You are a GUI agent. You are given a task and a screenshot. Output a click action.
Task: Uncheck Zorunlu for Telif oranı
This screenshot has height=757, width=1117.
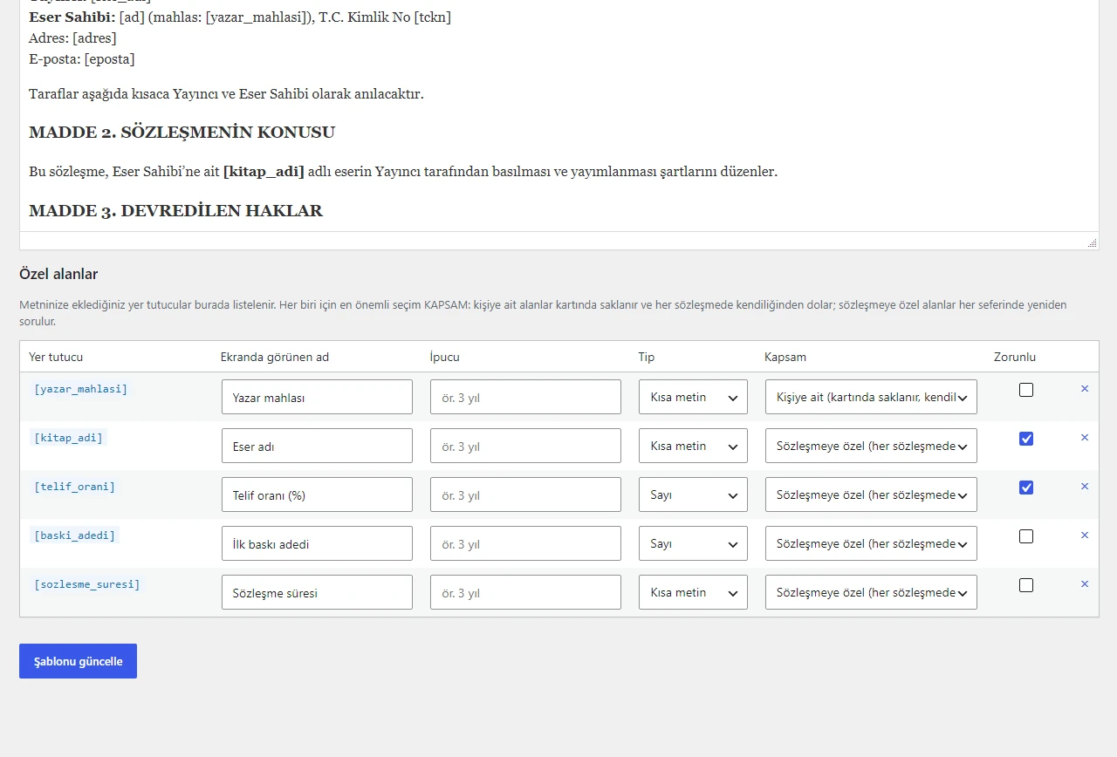[x=1026, y=488]
